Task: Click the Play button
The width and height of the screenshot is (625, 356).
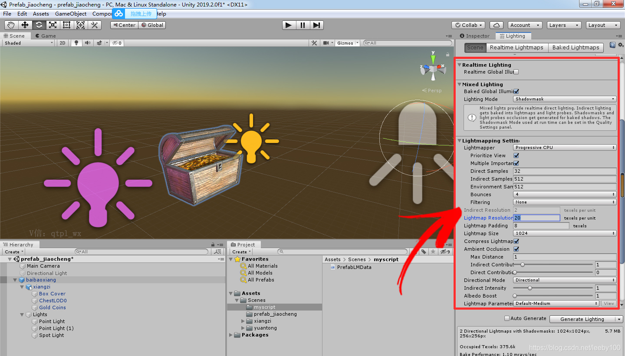Action: click(x=289, y=25)
